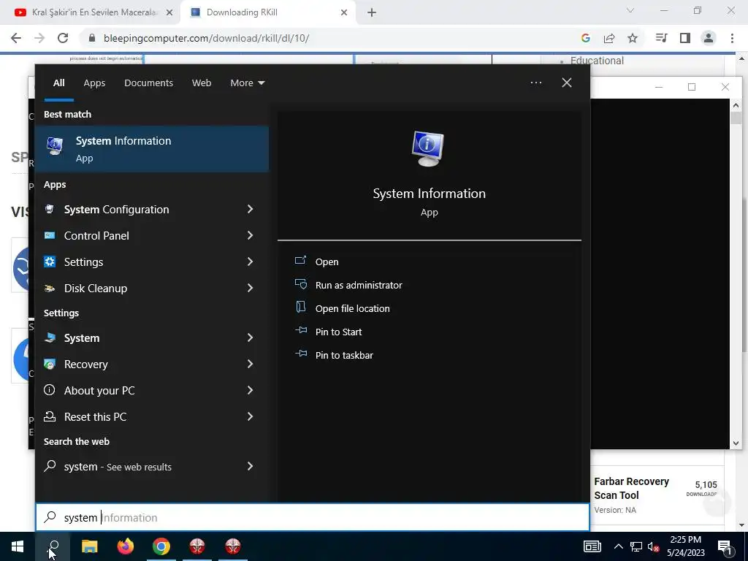Viewport: 748px width, 561px height.
Task: Click the Reset this PC icon
Action: (x=50, y=416)
